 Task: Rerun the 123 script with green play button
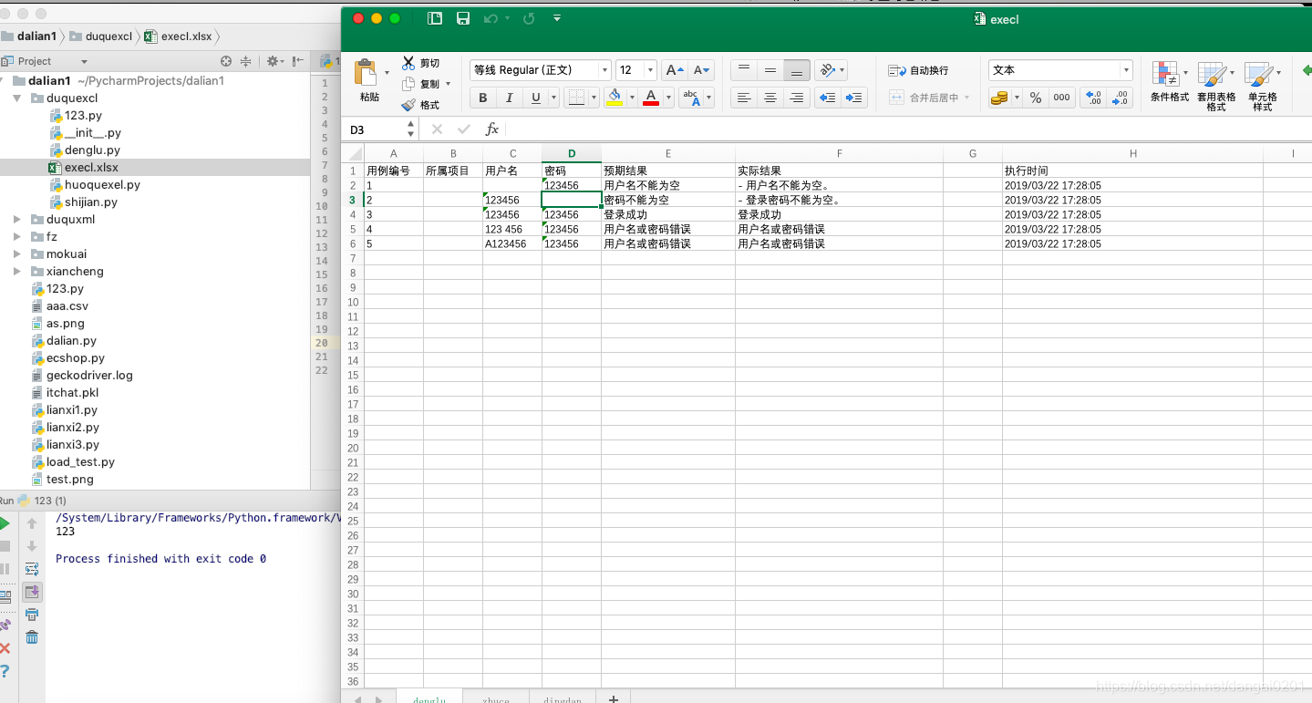point(5,522)
